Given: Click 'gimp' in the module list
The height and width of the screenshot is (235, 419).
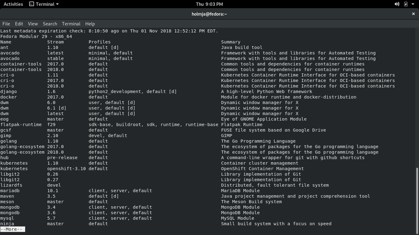Looking at the screenshot, I should [6, 136].
